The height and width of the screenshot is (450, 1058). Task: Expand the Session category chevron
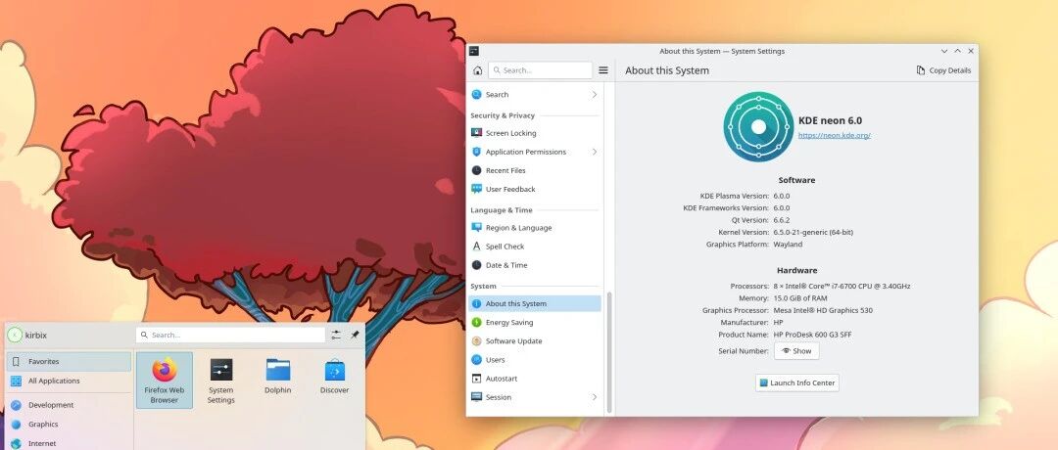click(595, 397)
